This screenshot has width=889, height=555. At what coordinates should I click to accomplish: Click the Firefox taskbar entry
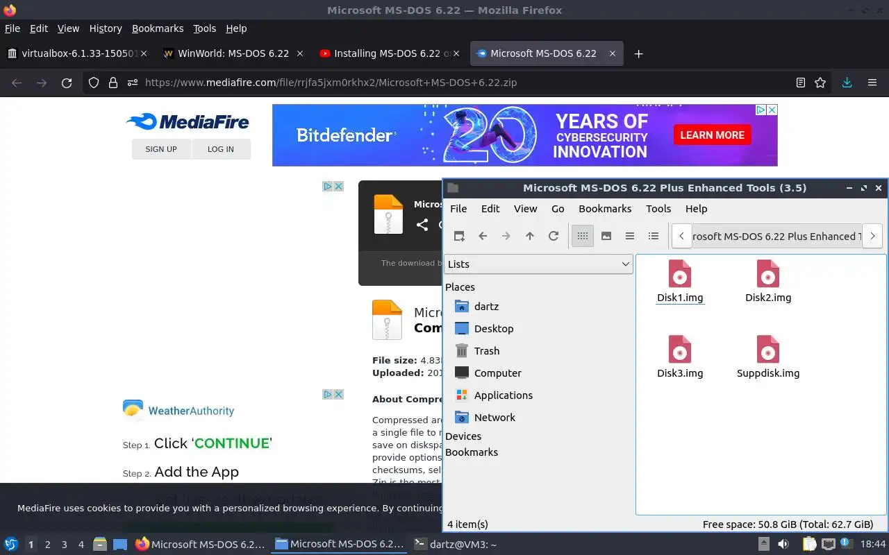click(201, 545)
